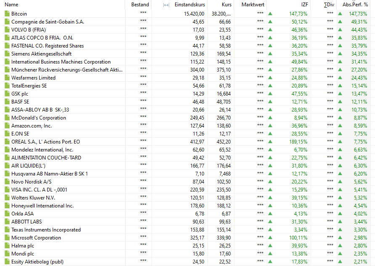375x266 pixels.
Task: Click the IZF green triangle in the Essity Aktiebolag row
Action: [x=270, y=262]
